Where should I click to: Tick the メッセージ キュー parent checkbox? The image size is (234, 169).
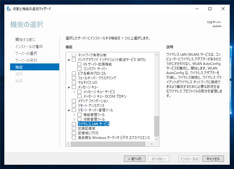[x=74, y=87]
